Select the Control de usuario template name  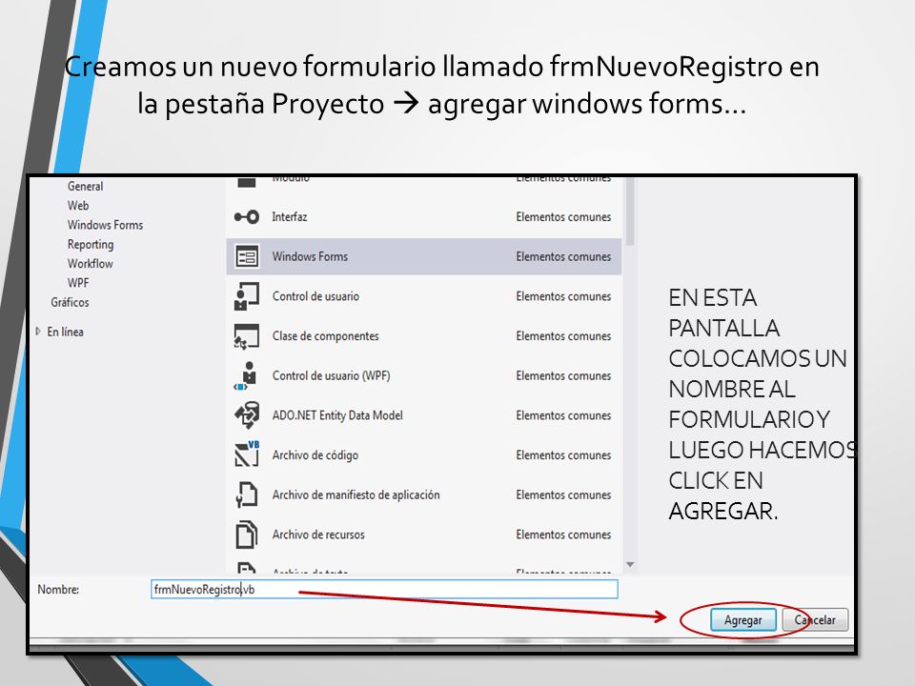pyautogui.click(x=315, y=296)
